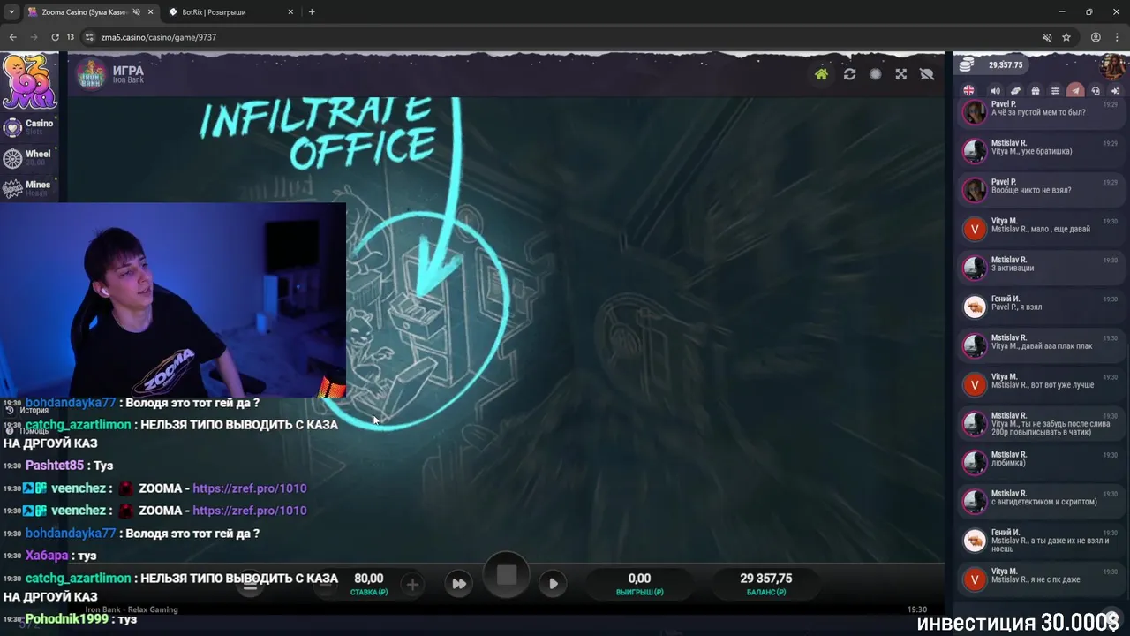Viewport: 1130px width, 636px height.
Task: Toggle the muted-site icon in address bar
Action: pos(1047,37)
